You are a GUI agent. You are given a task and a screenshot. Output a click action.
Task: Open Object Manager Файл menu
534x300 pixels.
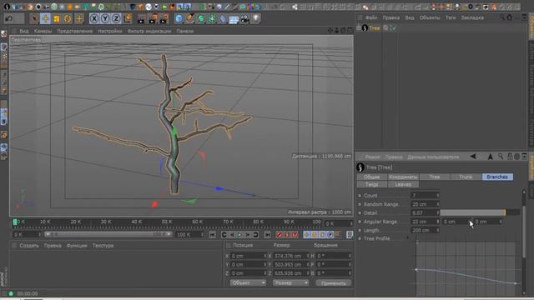coord(371,17)
